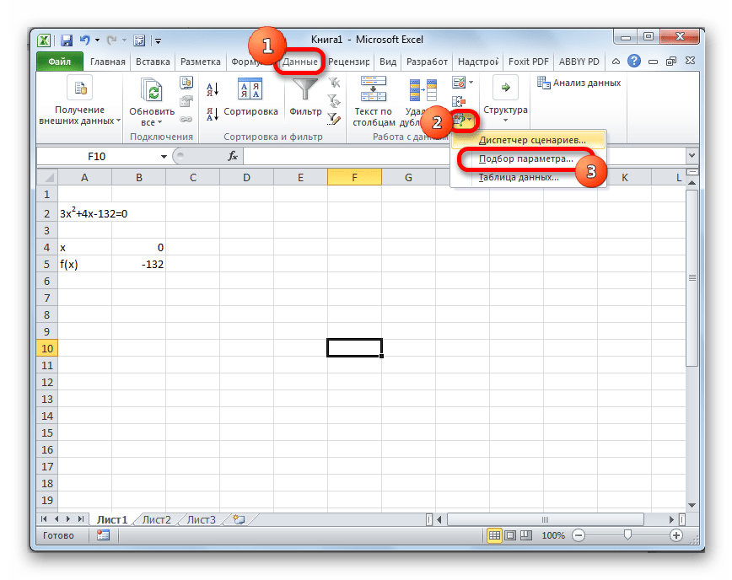Screen dimensions: 732x580
Task: Open the Undo history dropdown arrow
Action: [97, 40]
